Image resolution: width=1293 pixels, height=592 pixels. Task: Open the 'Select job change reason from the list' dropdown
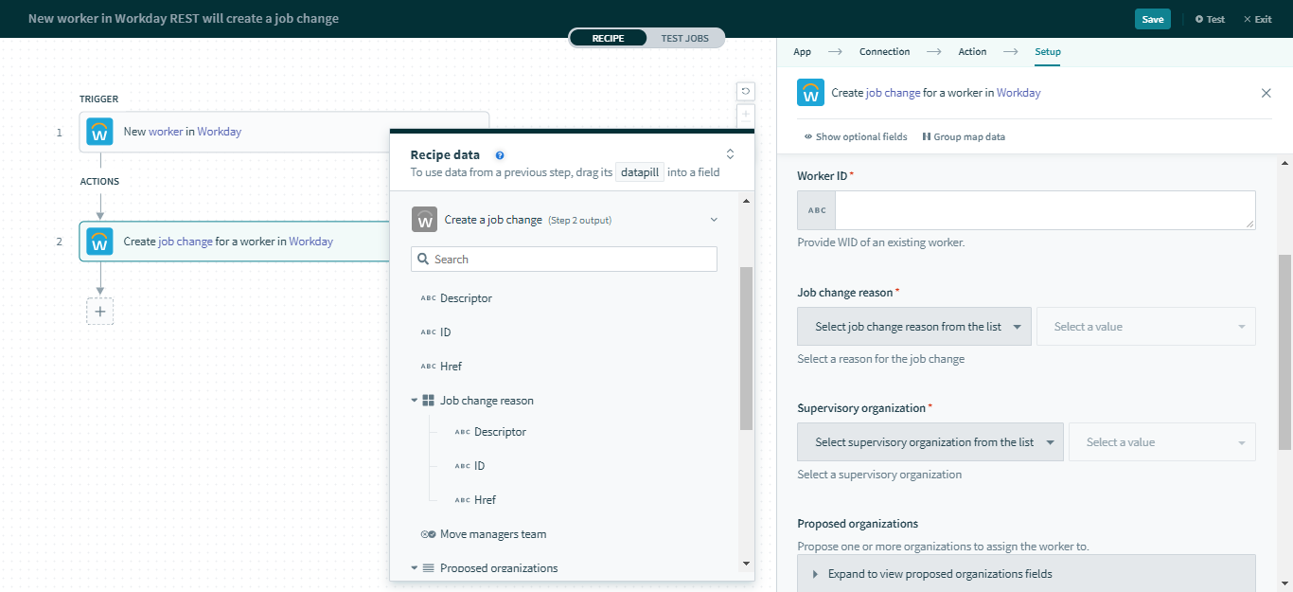coord(913,327)
